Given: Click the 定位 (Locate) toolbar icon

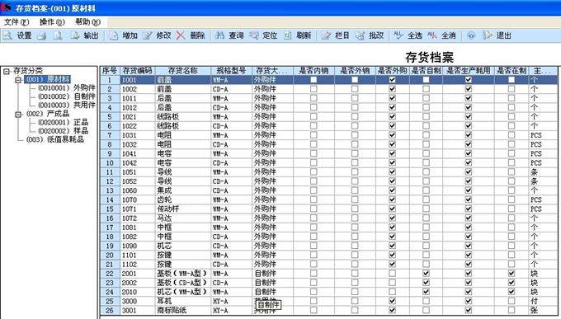Looking at the screenshot, I should pyautogui.click(x=254, y=35).
